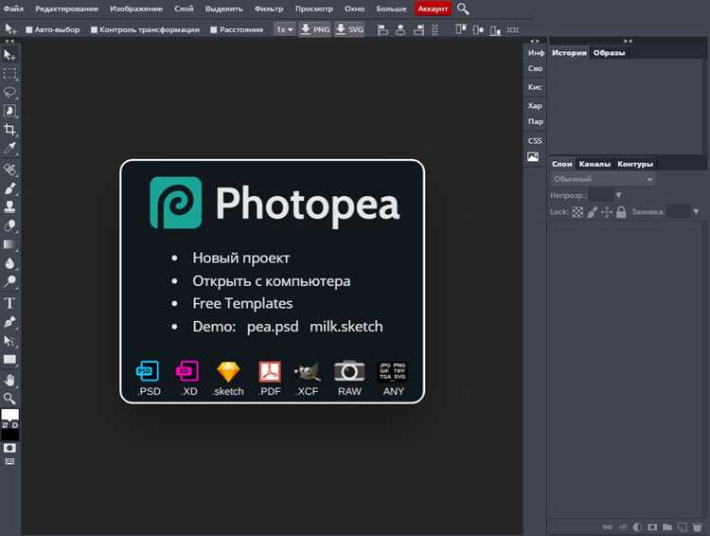The height and width of the screenshot is (536, 710).
Task: Select the Eyedropper tool
Action: coord(9,148)
